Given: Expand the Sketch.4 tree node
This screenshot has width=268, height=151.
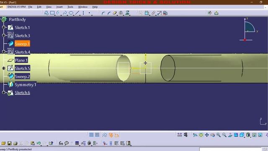Looking at the screenshot, I should [4, 51].
